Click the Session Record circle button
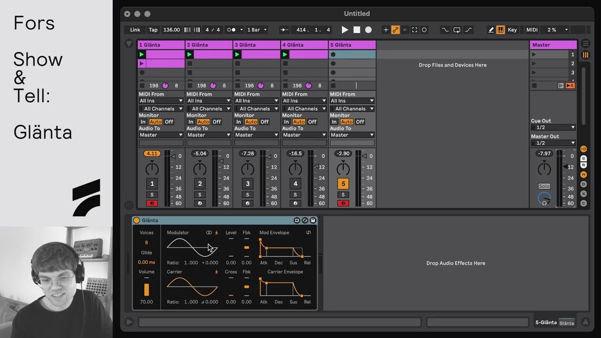 tap(424, 30)
